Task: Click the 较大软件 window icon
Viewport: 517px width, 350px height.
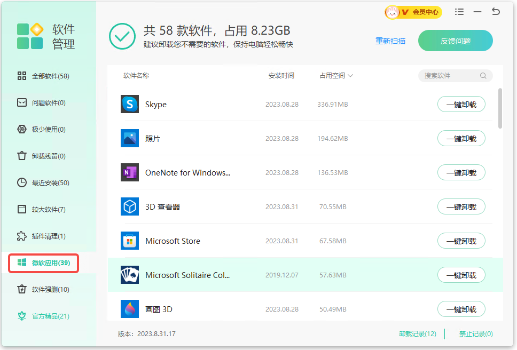Action: [22, 209]
